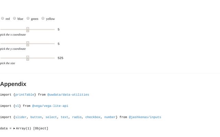Pick the yellow radio button

(43, 18)
